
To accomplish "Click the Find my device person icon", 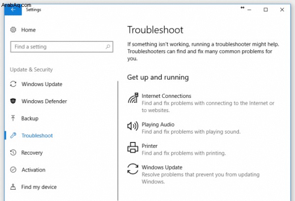I will [x=13, y=187].
